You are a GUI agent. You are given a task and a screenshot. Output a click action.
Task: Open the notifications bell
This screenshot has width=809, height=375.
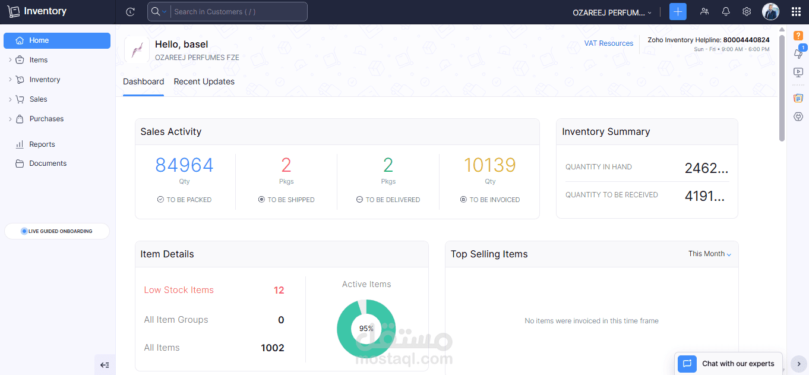(726, 12)
